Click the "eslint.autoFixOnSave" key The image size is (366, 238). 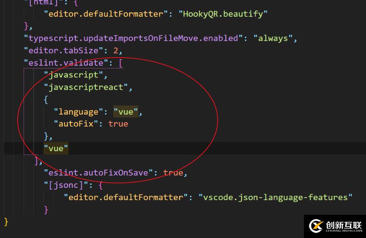click(x=98, y=173)
